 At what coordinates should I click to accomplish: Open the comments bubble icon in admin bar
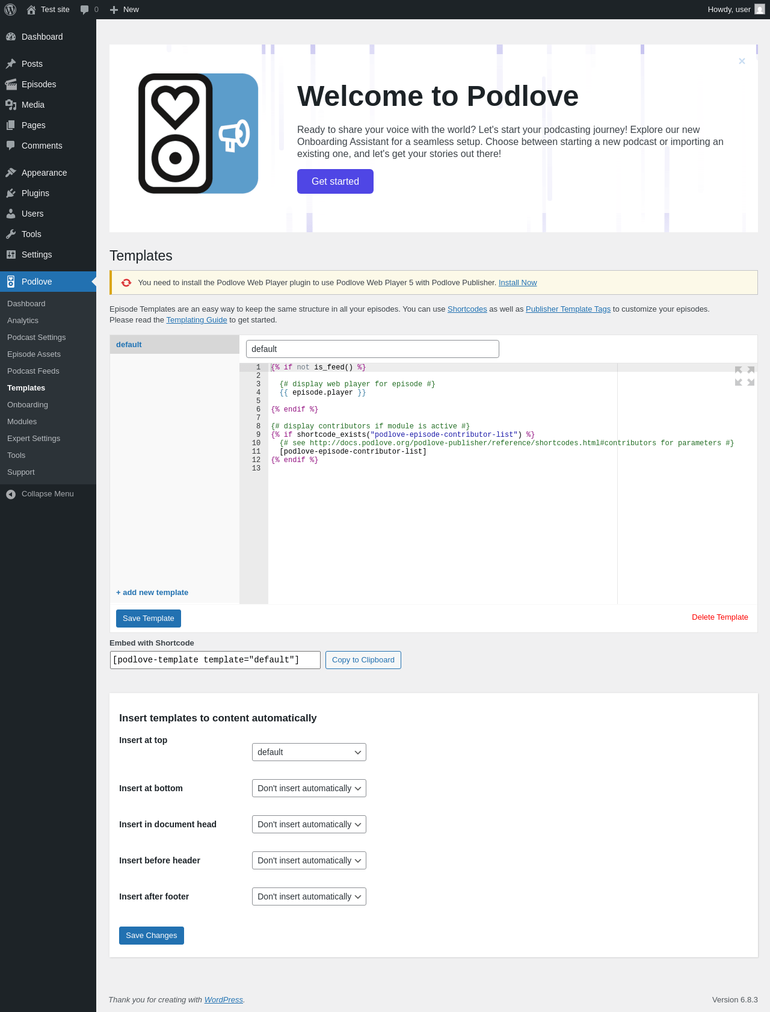point(84,10)
